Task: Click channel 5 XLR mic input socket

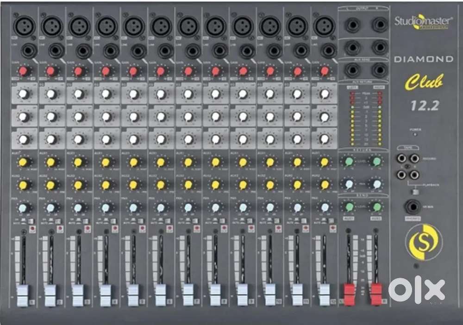Action: [x=134, y=25]
